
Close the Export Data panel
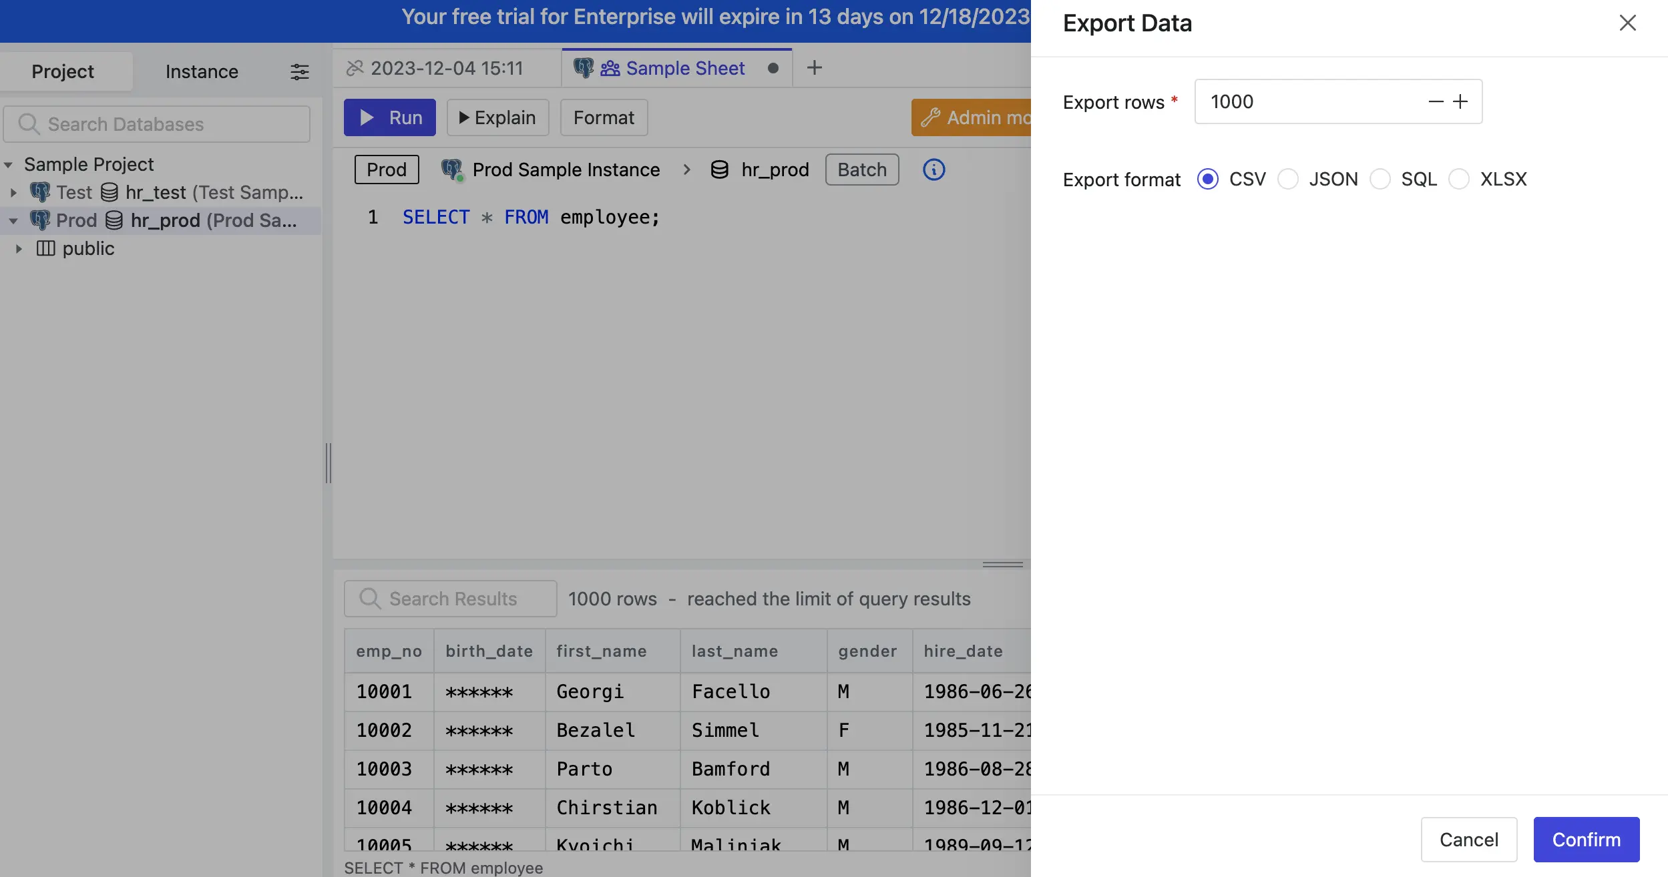1627,23
